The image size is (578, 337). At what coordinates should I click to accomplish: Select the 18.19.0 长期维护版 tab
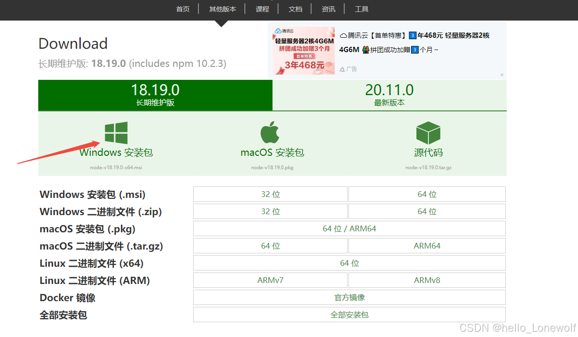coord(155,95)
